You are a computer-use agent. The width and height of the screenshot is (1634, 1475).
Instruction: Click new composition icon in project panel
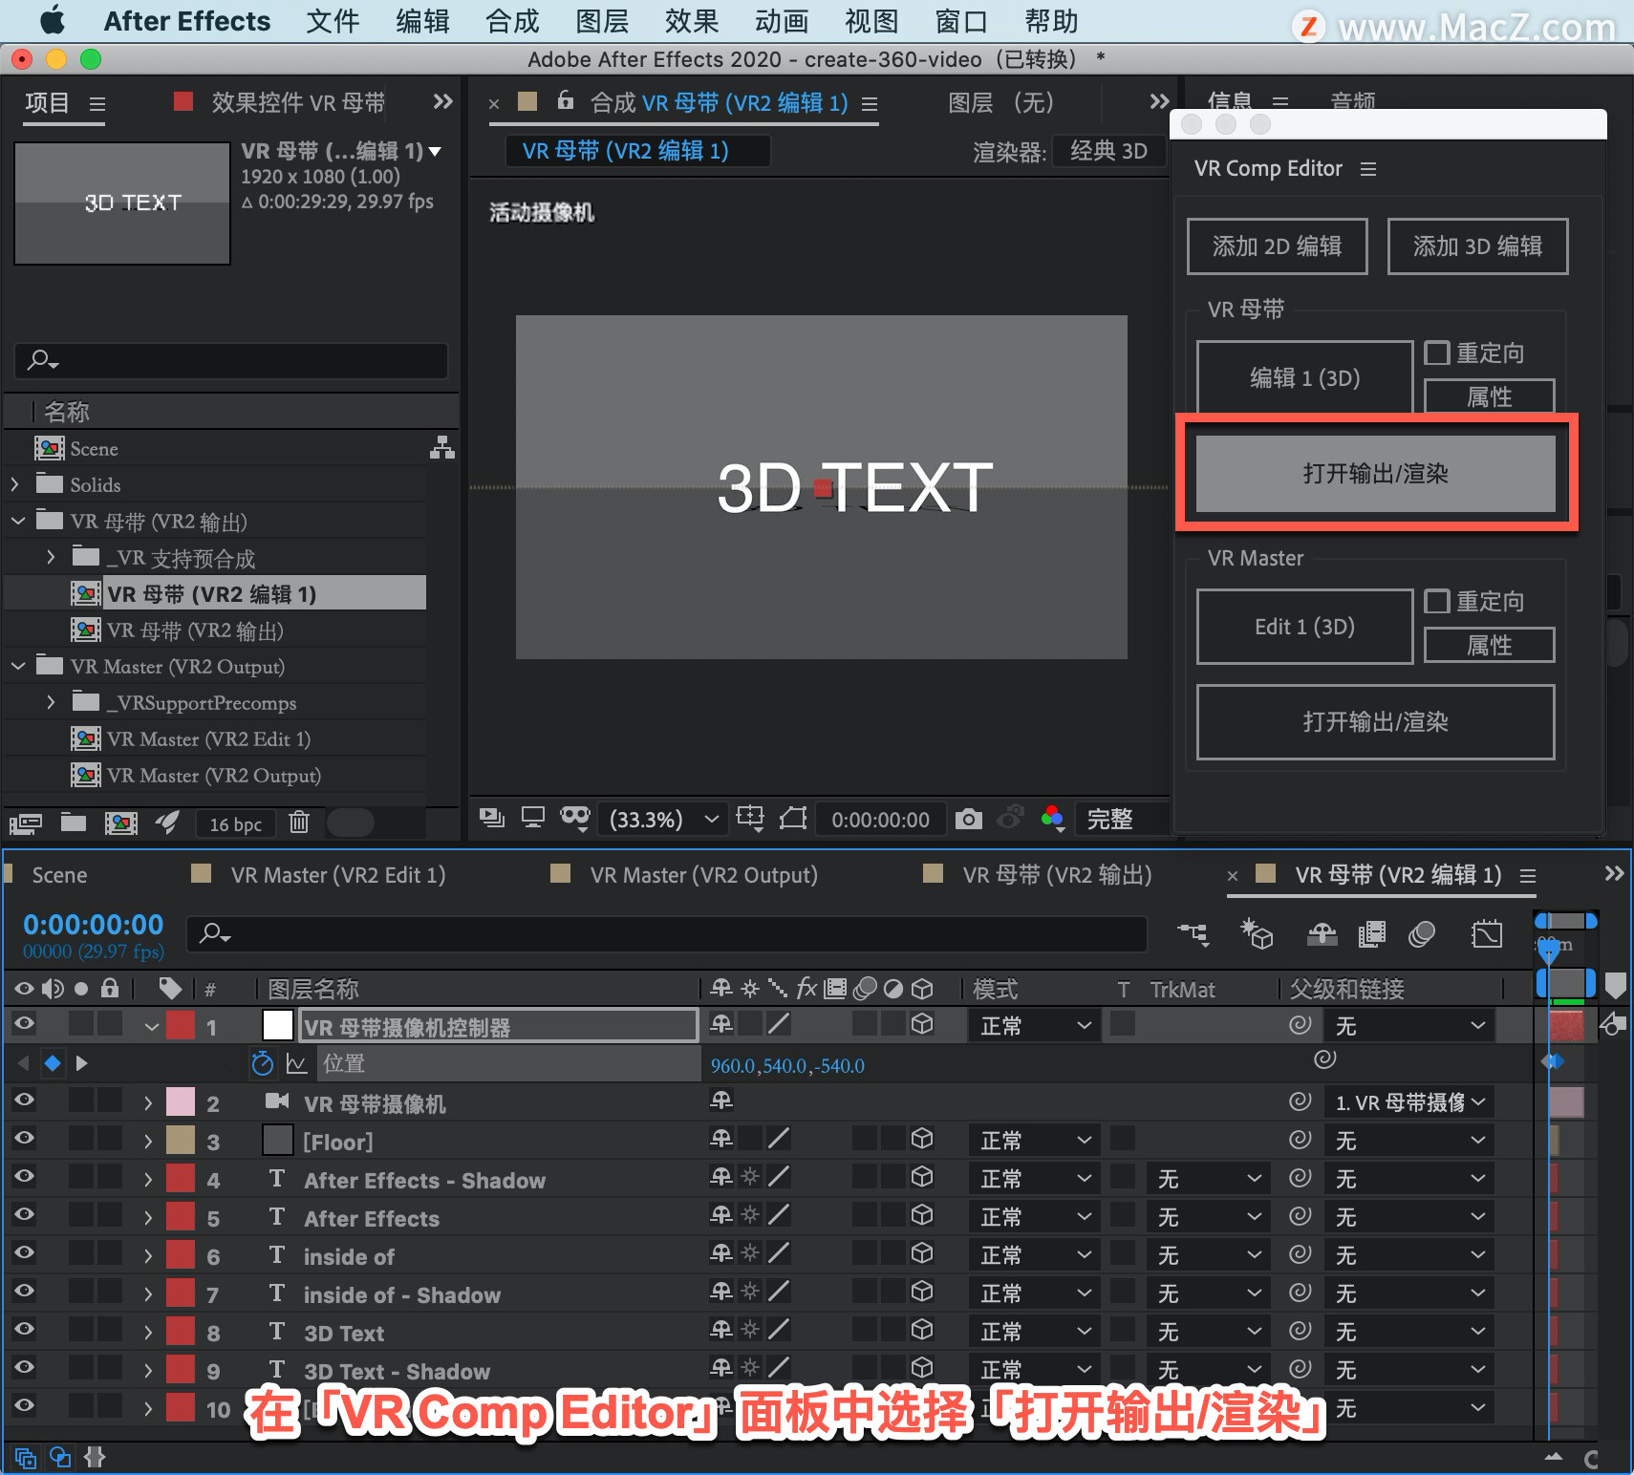(120, 823)
